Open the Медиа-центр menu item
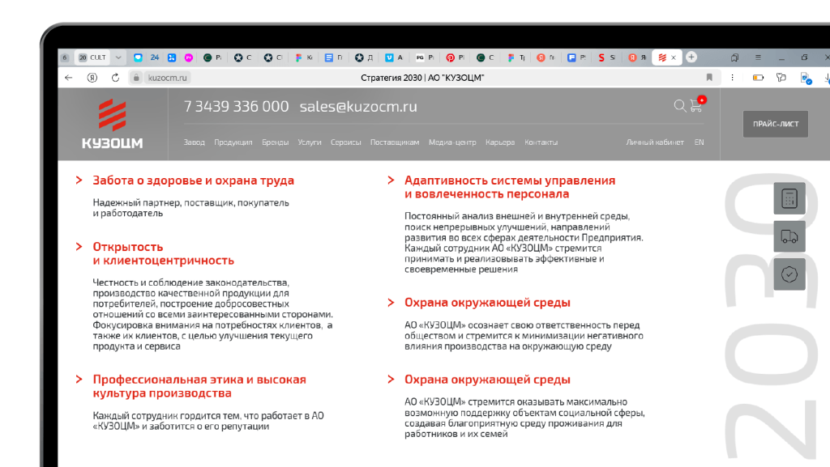830x467 pixels. [452, 142]
